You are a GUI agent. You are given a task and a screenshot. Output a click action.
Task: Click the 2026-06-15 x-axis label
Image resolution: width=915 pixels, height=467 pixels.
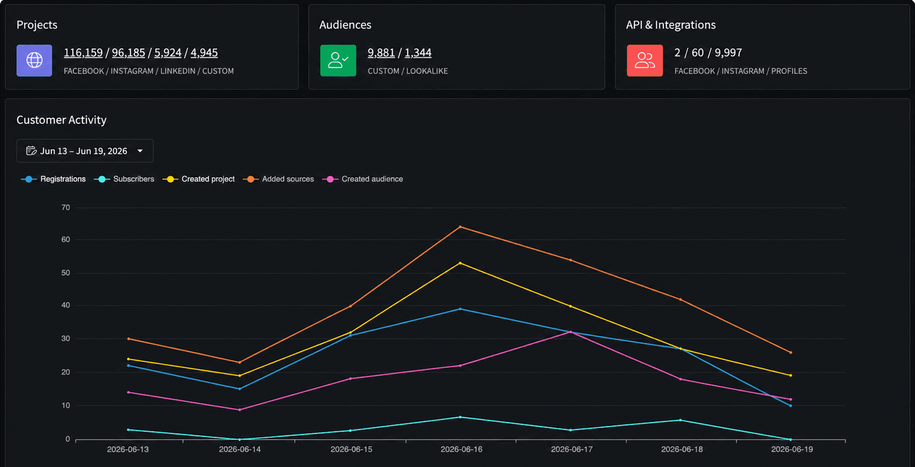[352, 449]
